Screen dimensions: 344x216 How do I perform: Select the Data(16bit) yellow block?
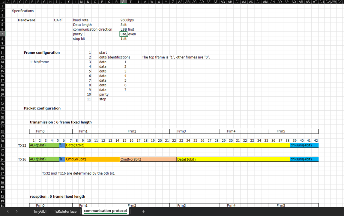pyautogui.click(x=233, y=159)
